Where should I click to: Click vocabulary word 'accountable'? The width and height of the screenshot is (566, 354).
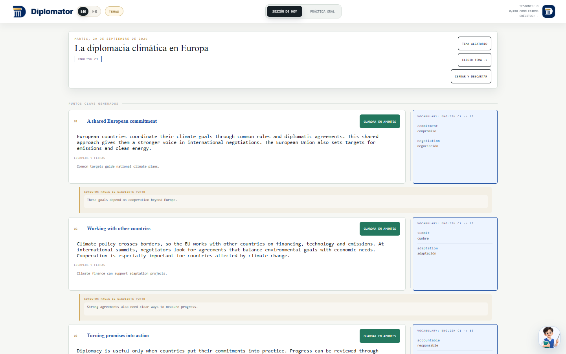pyautogui.click(x=428, y=340)
